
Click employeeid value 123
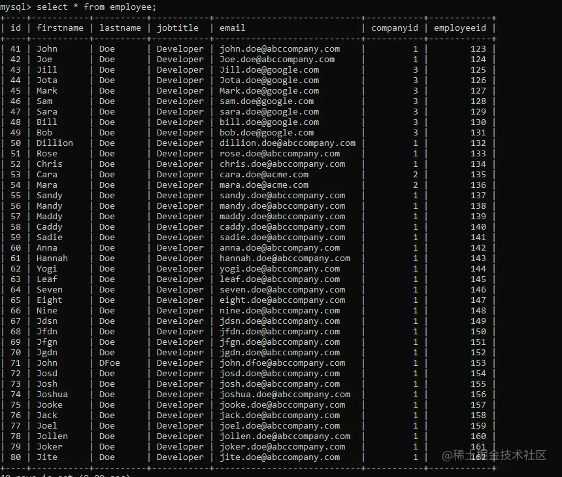pos(478,49)
